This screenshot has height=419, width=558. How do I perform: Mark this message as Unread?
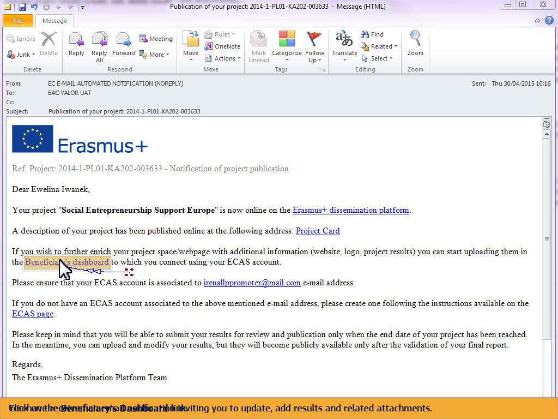[x=259, y=47]
